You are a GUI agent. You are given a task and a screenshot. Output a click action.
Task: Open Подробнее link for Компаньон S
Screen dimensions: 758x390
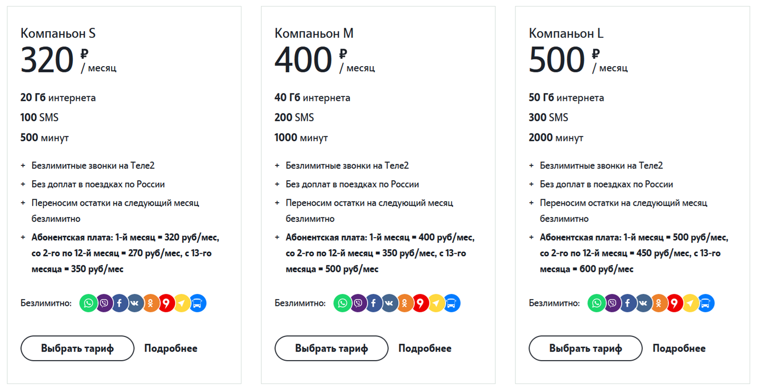click(x=171, y=348)
